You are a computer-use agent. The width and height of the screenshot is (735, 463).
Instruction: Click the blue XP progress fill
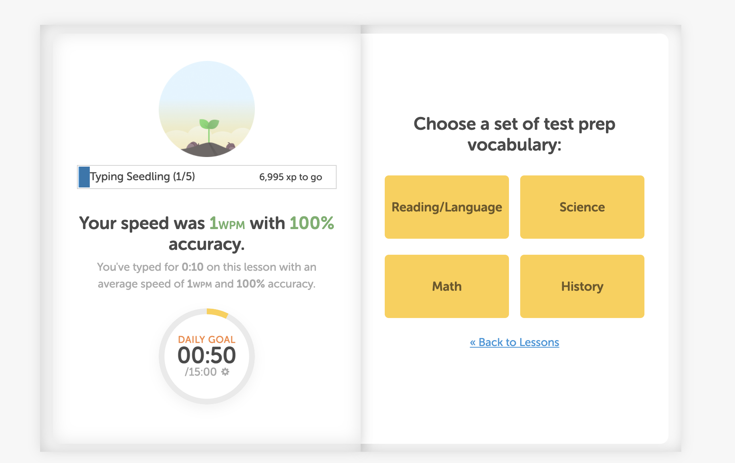[x=84, y=177]
